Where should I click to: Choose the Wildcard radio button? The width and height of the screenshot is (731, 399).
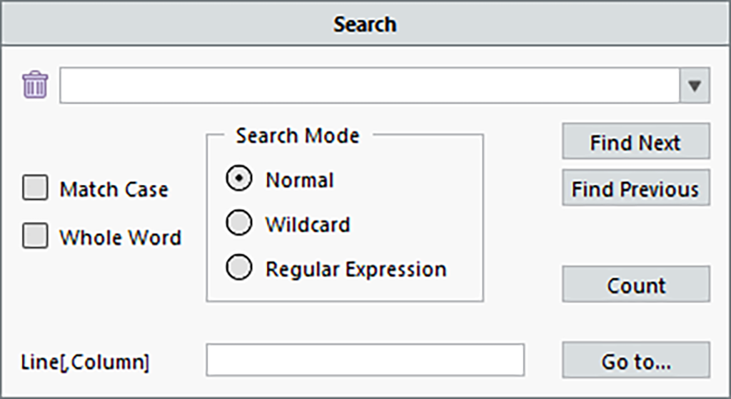(239, 224)
